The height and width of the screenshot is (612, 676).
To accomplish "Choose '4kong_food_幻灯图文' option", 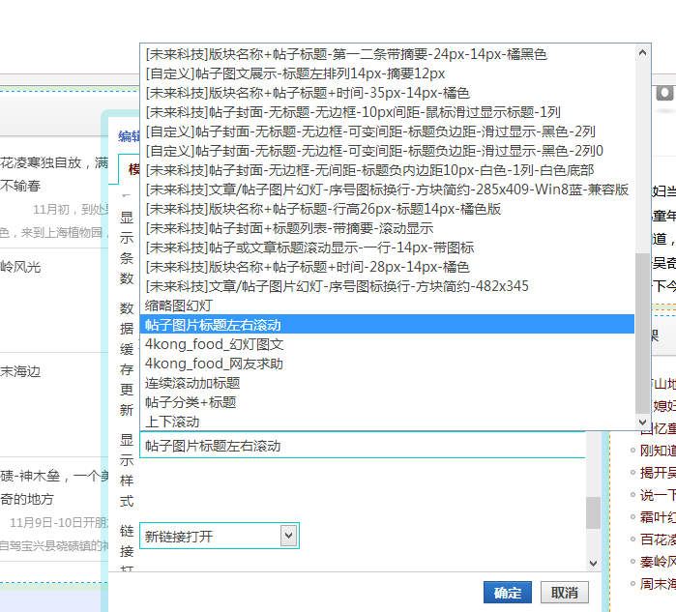I will point(387,344).
